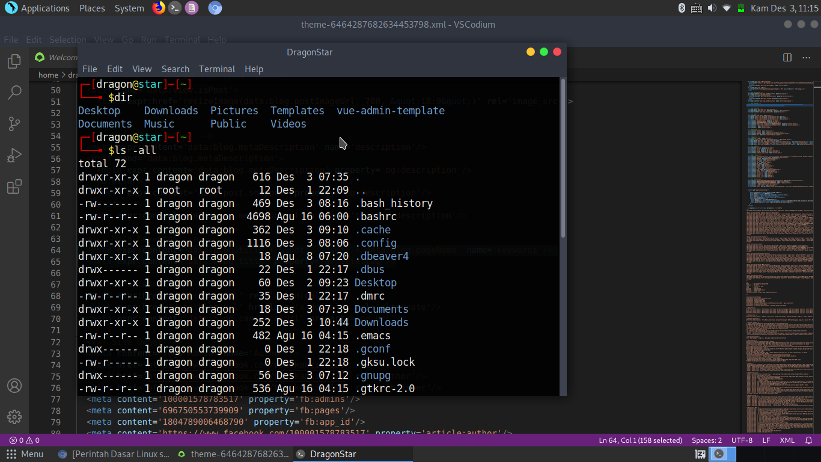Open the Menu button in bottom panel

point(25,454)
